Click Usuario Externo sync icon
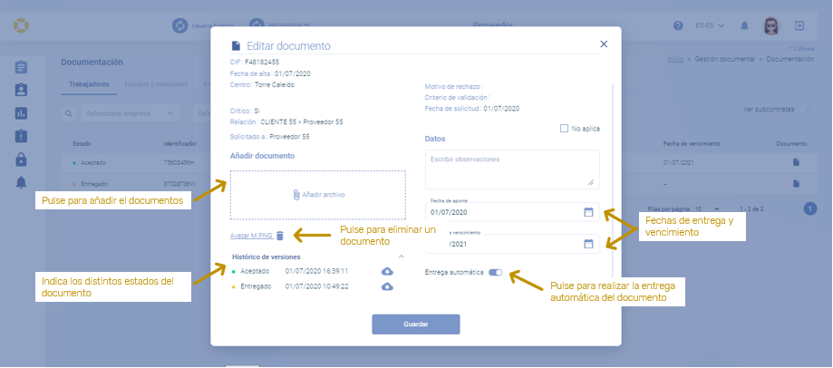This screenshot has width=833, height=368. click(180, 25)
